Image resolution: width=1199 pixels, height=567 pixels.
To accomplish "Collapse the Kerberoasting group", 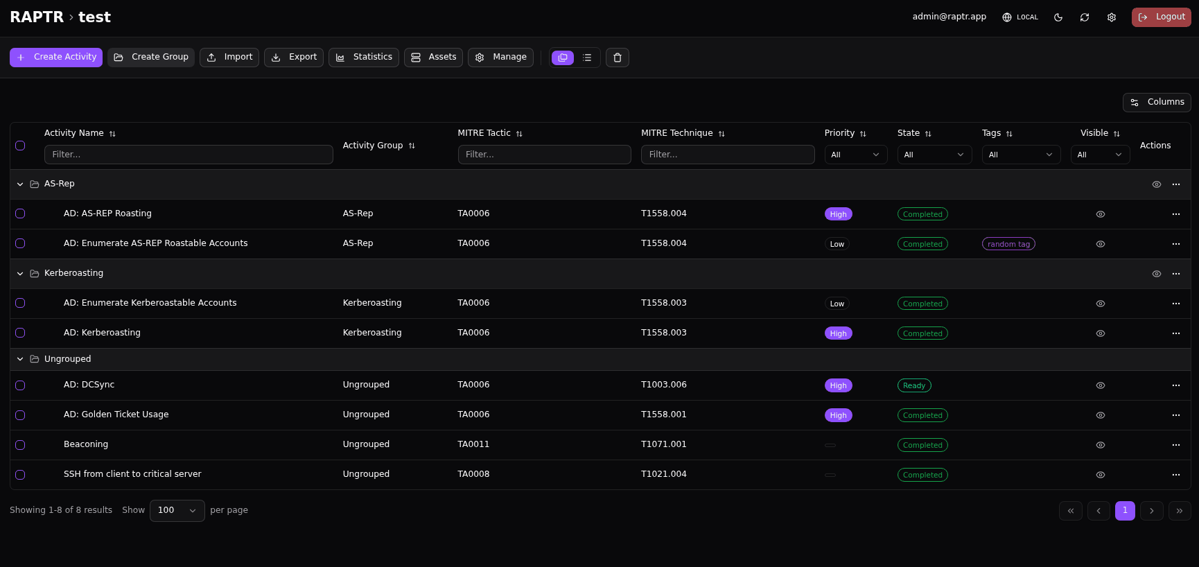I will click(20, 274).
